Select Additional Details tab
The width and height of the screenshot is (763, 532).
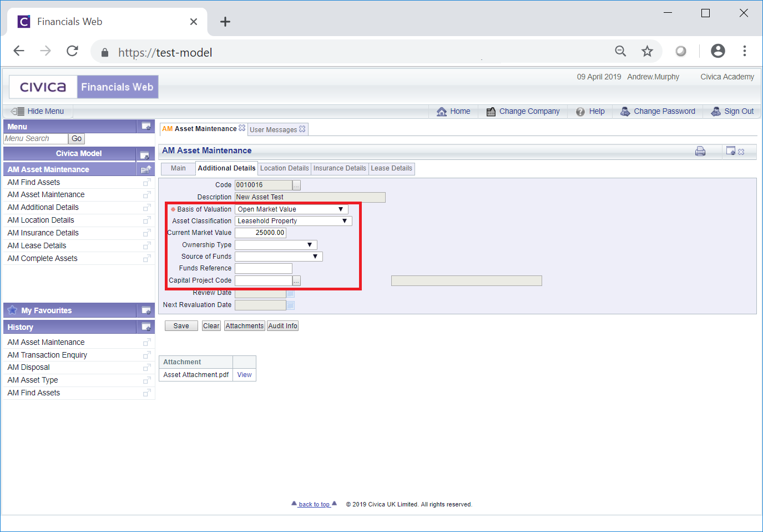point(226,168)
